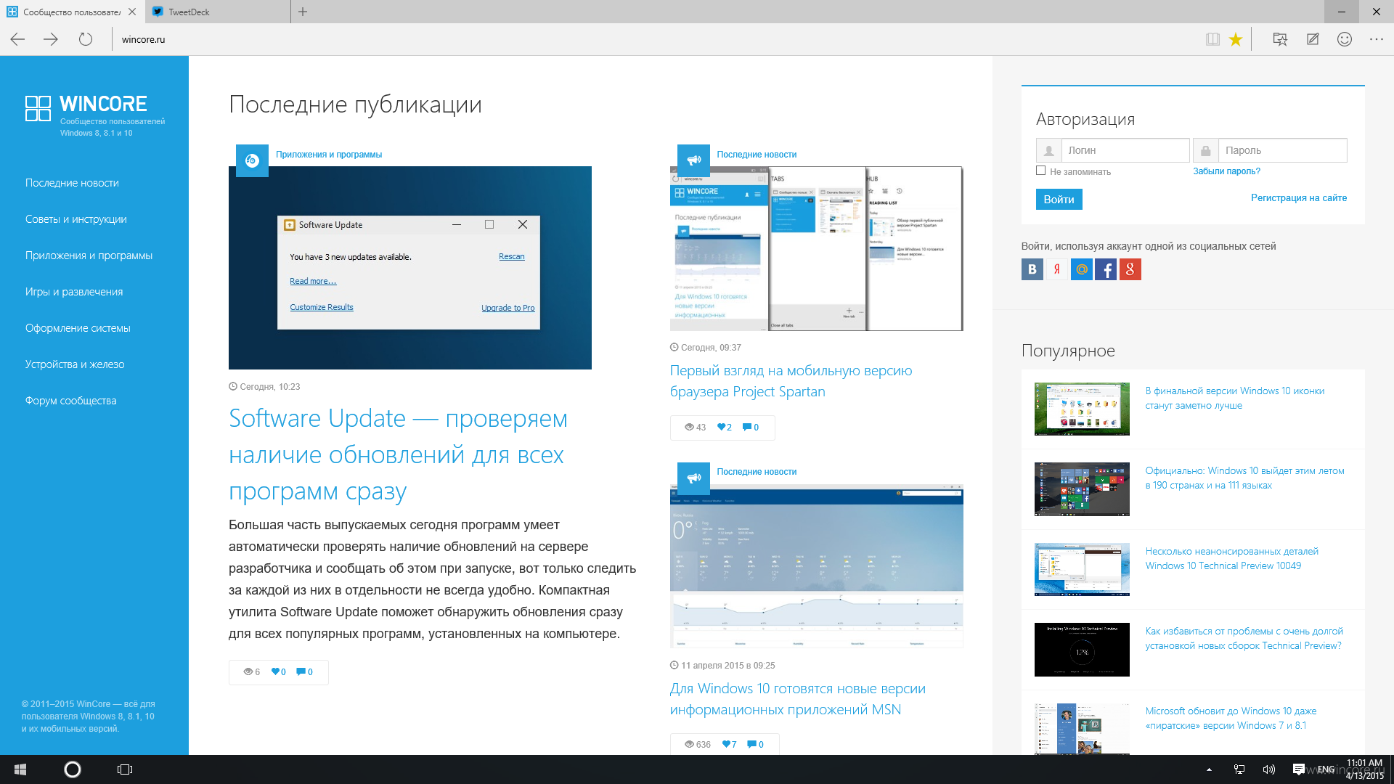
Task: Click the smiley feedback icon
Action: 1345,39
